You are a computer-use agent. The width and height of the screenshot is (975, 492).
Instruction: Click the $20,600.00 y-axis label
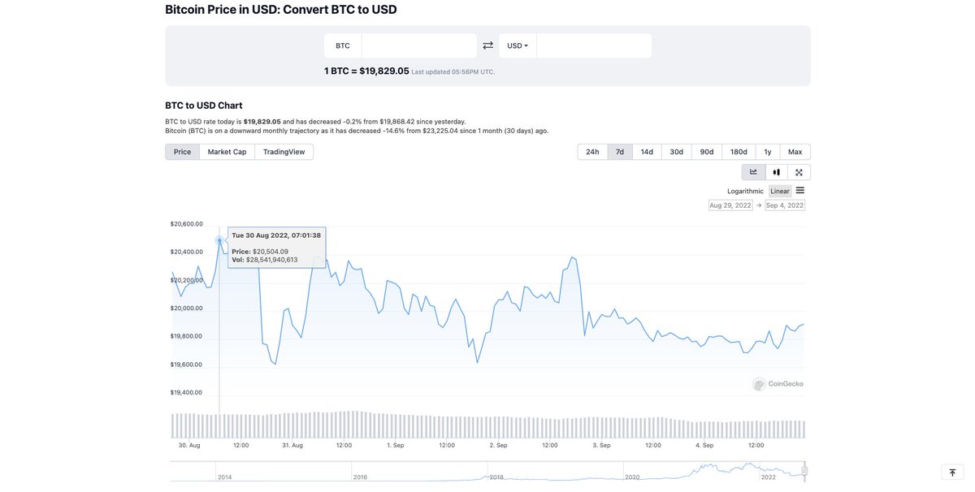click(186, 223)
